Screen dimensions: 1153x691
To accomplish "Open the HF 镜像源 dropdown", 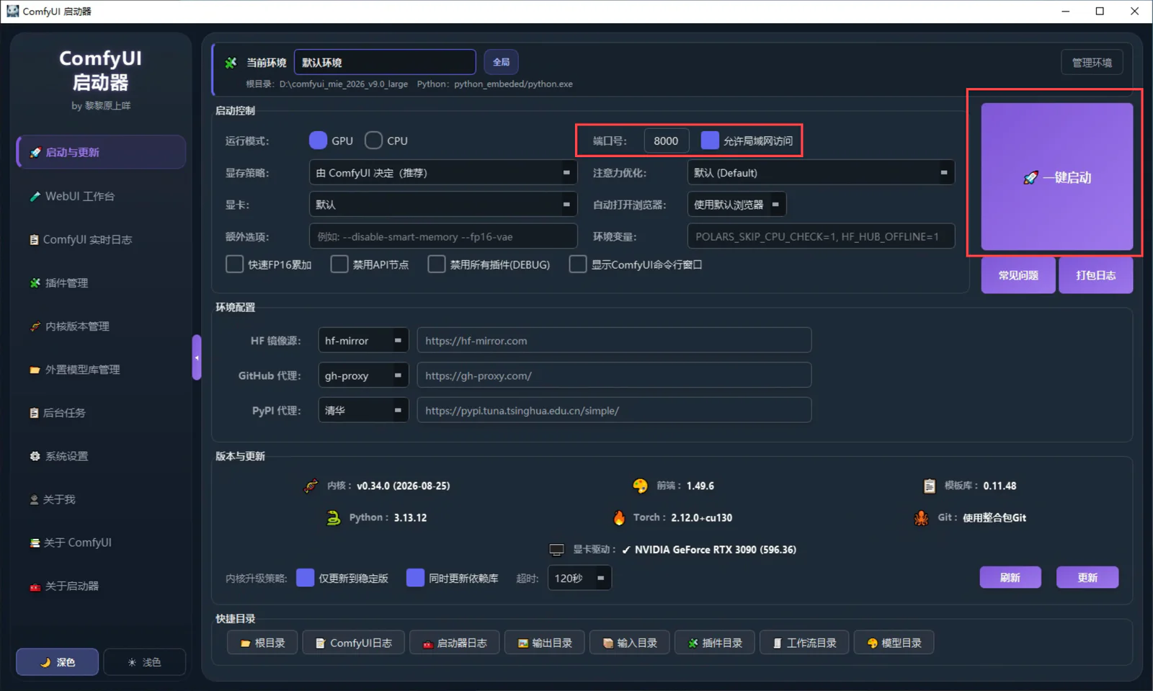I will (x=363, y=340).
